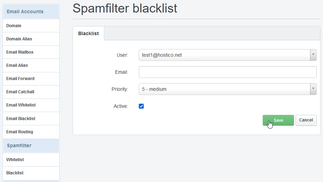Image resolution: width=323 pixels, height=182 pixels.
Task: Open Spamfilter Blacklist sidebar item
Action: pyautogui.click(x=15, y=173)
